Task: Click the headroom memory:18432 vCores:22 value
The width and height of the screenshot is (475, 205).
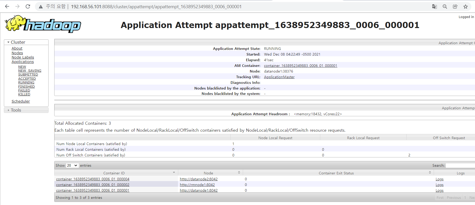Action: 318,114
